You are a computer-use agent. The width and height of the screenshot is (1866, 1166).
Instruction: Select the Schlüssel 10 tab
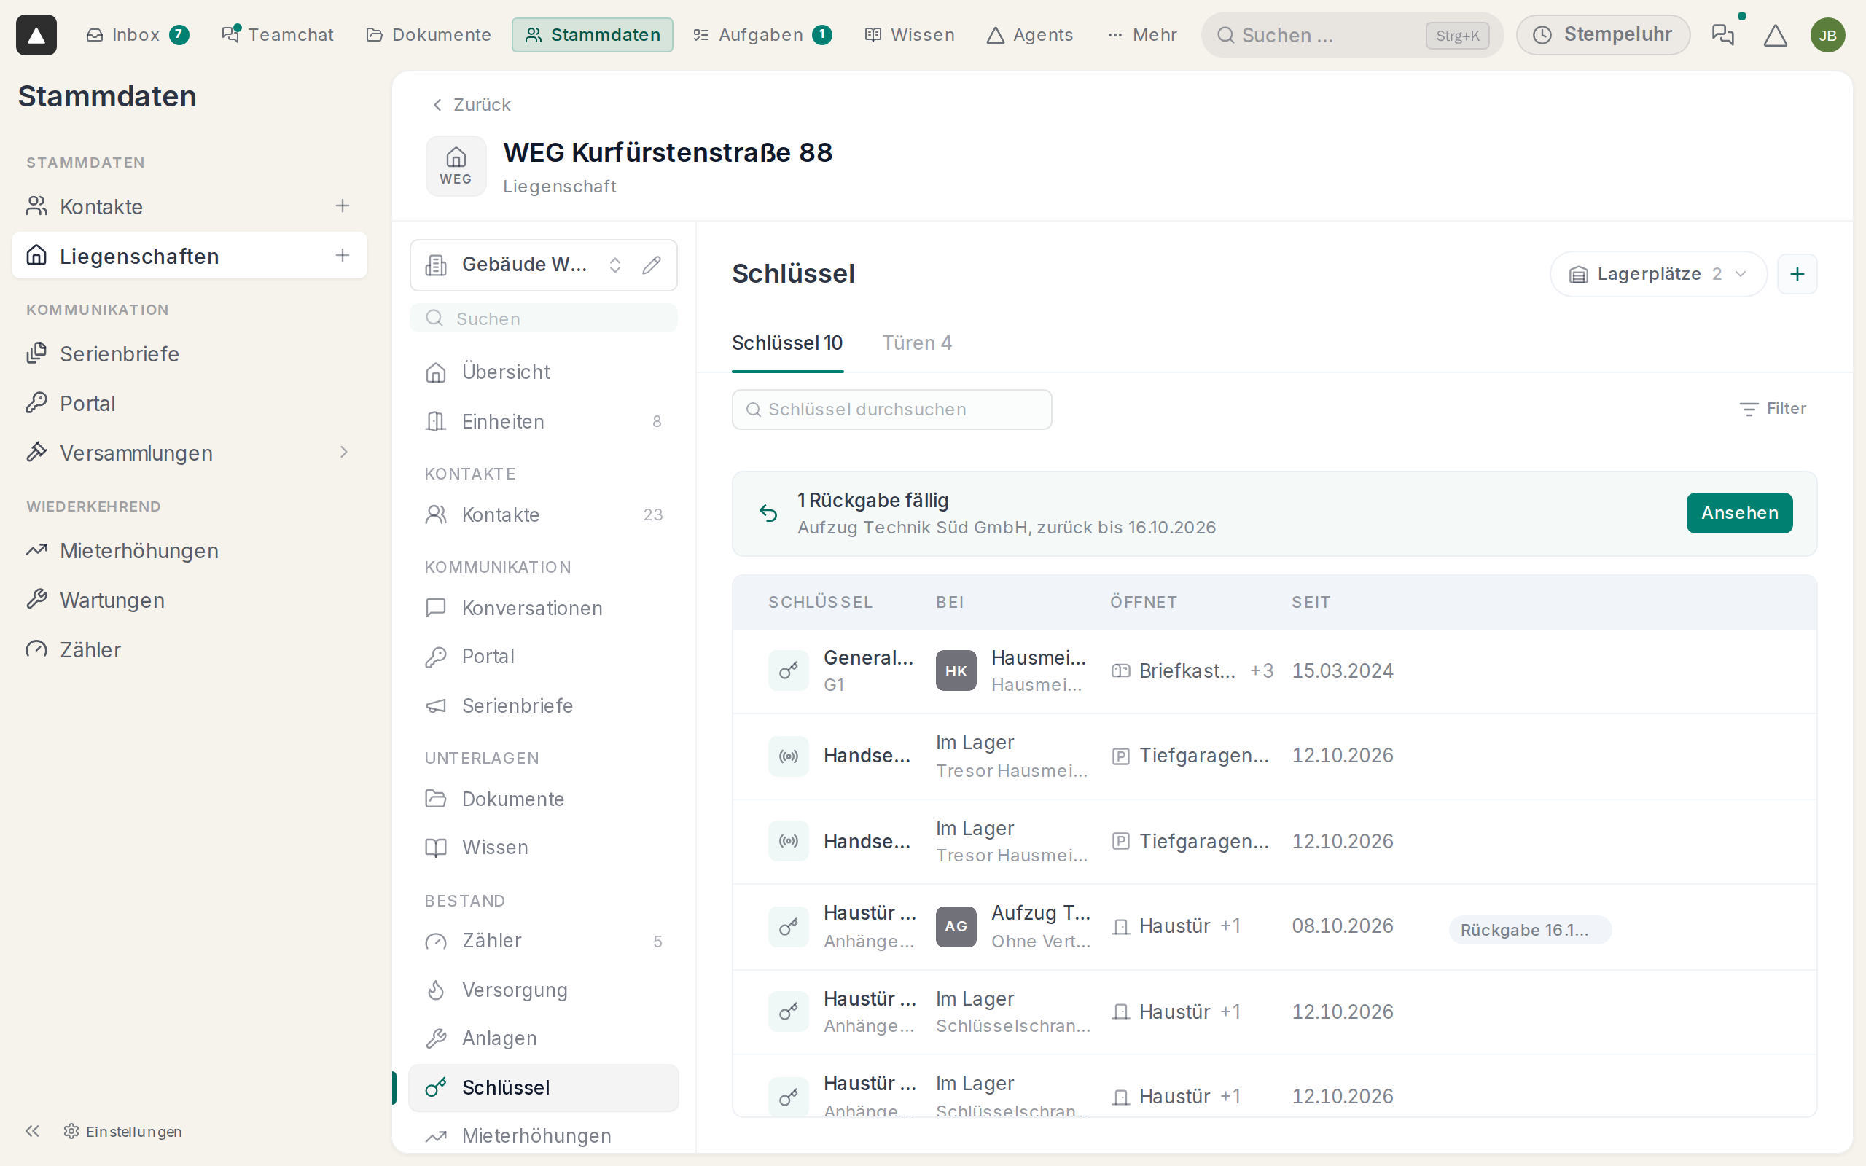(x=787, y=343)
